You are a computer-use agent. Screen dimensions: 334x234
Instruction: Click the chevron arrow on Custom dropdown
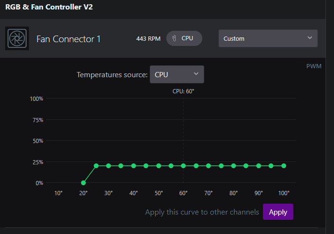tap(310, 38)
